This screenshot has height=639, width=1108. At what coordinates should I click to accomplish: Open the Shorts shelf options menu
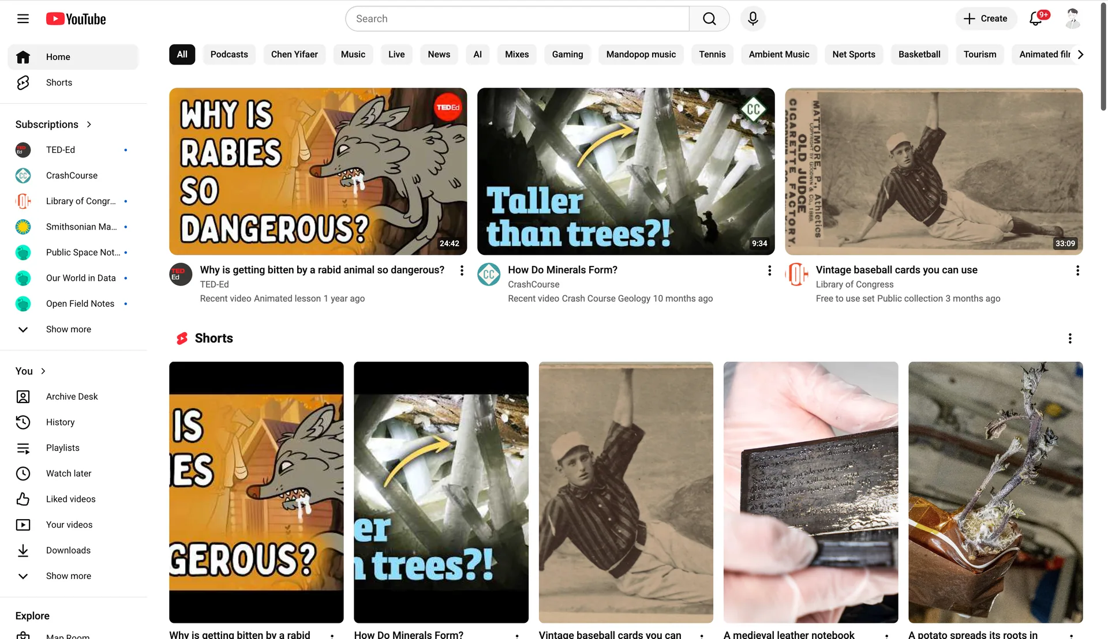tap(1070, 339)
